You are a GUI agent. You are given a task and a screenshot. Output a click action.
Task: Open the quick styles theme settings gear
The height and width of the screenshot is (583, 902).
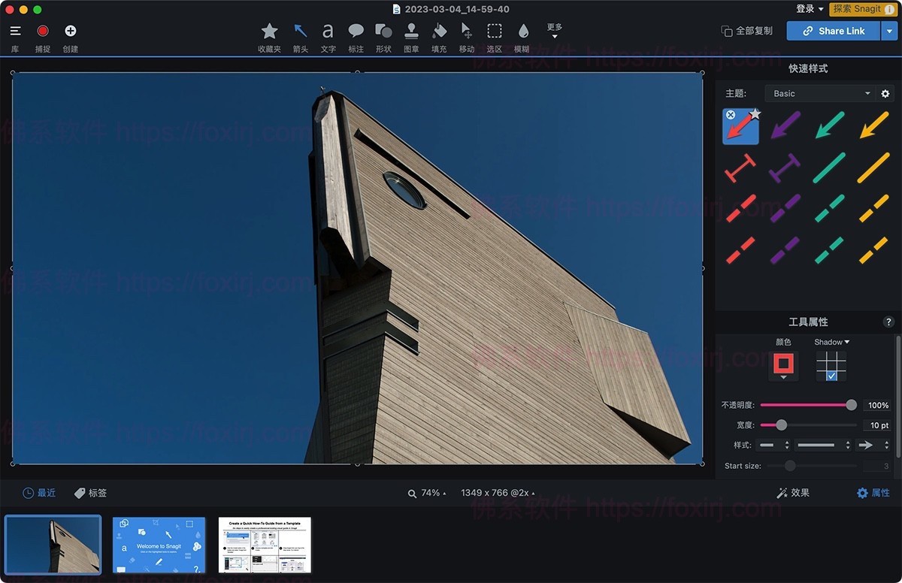pos(885,93)
